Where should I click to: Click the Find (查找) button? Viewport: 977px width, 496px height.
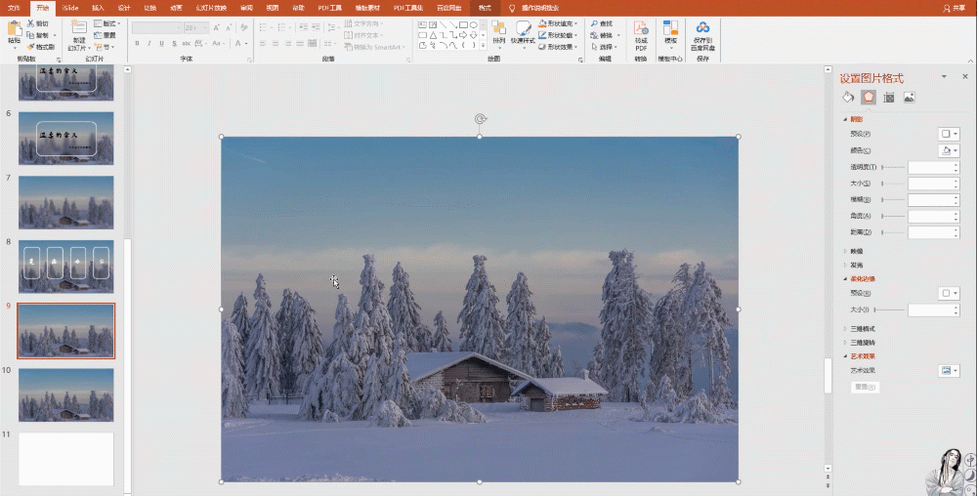tap(602, 23)
